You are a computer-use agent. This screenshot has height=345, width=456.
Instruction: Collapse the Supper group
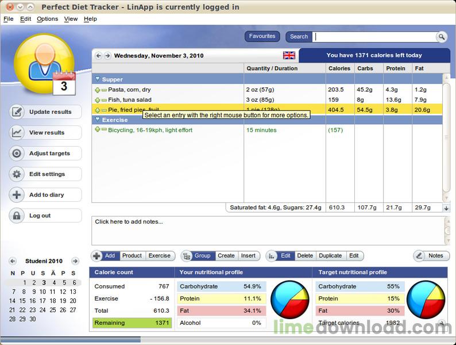(98, 79)
